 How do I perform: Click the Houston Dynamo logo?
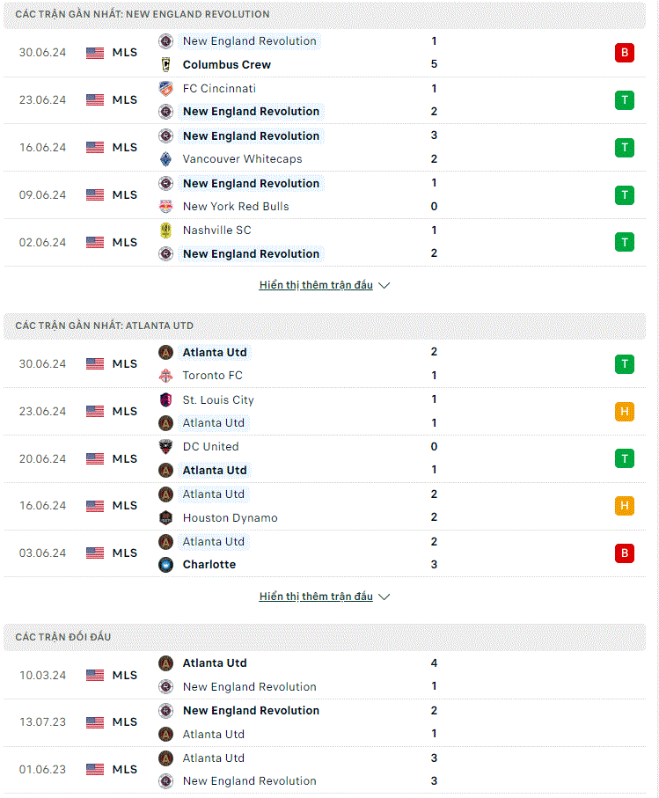coord(166,518)
